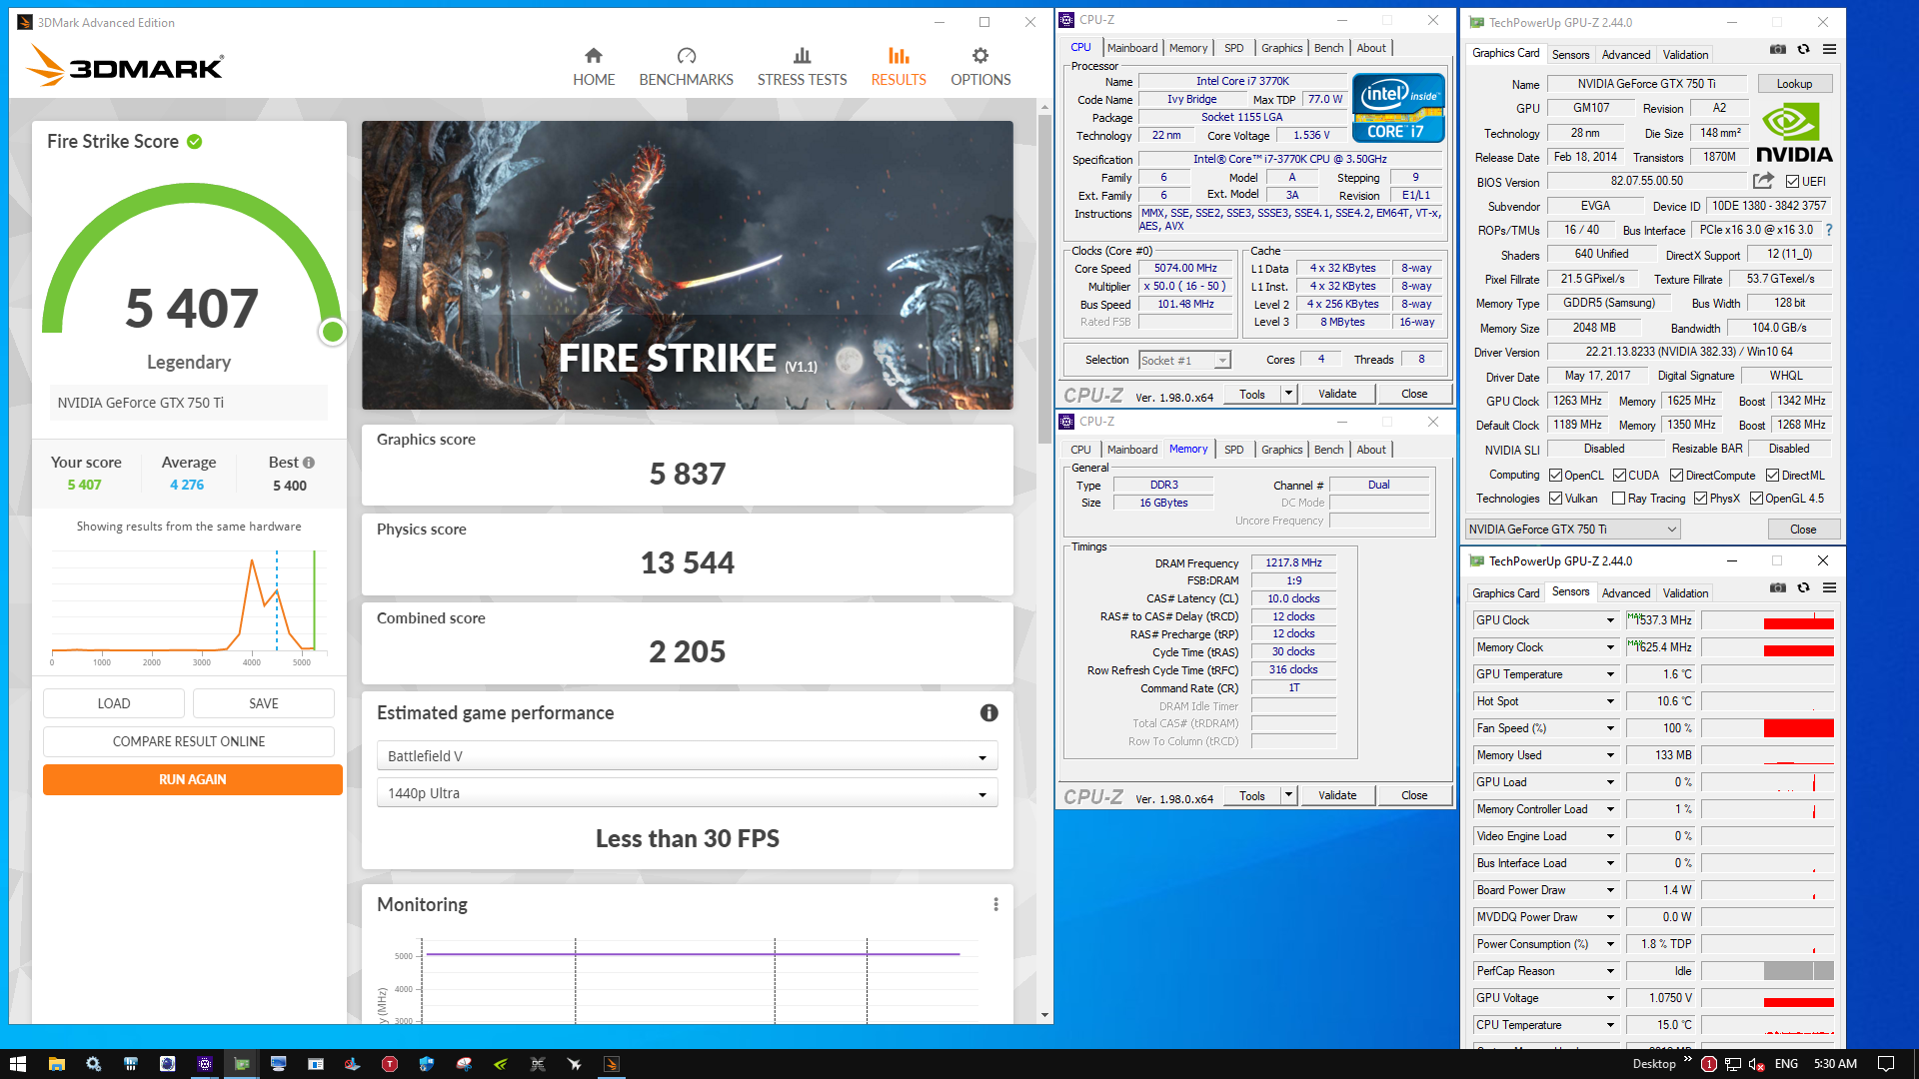Open the hamburger menu in lower GPU-Z window
This screenshot has width=1919, height=1079.
click(1829, 587)
